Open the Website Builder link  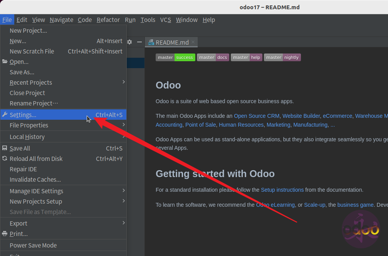coord(301,116)
